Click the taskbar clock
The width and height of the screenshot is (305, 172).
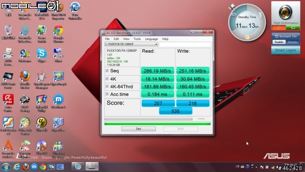290,165
